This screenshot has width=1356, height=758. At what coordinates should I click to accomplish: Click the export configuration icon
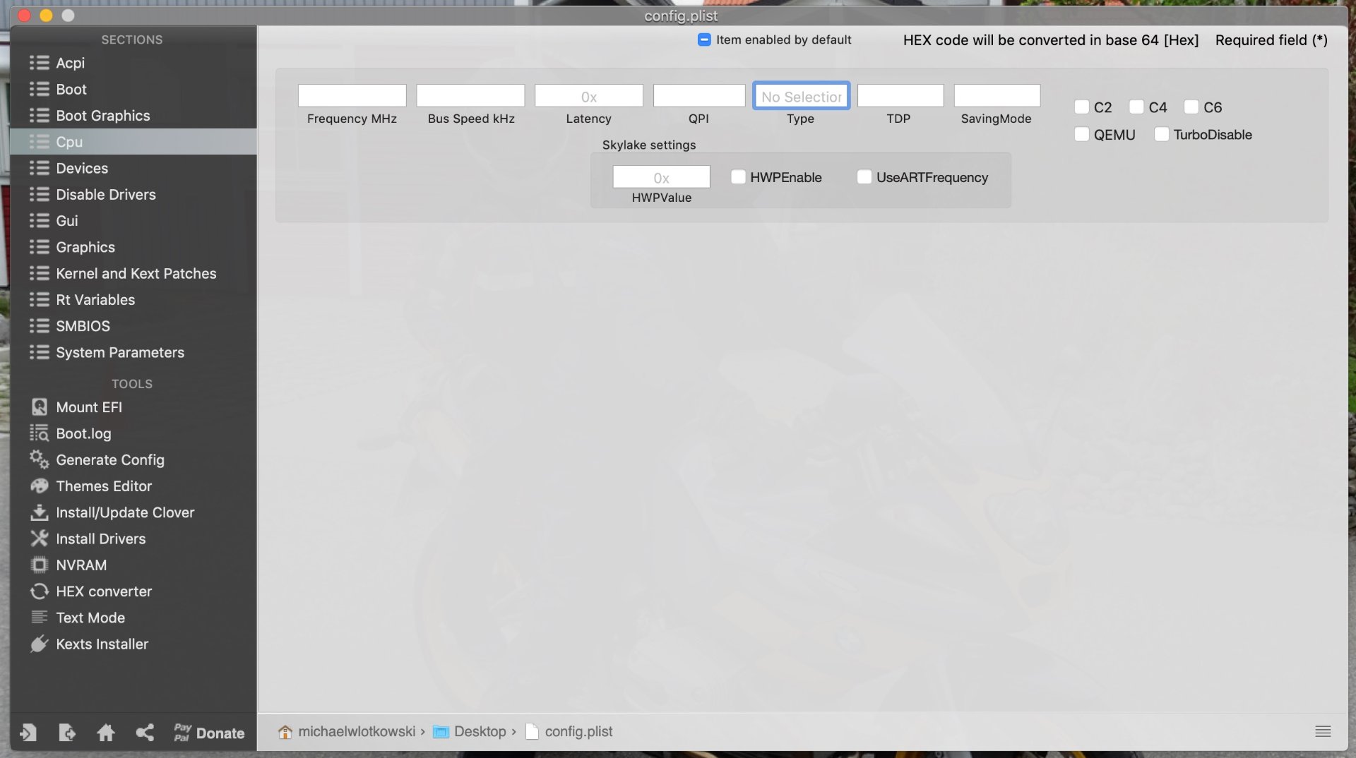67,733
